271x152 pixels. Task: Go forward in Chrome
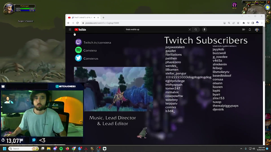point(73,23)
